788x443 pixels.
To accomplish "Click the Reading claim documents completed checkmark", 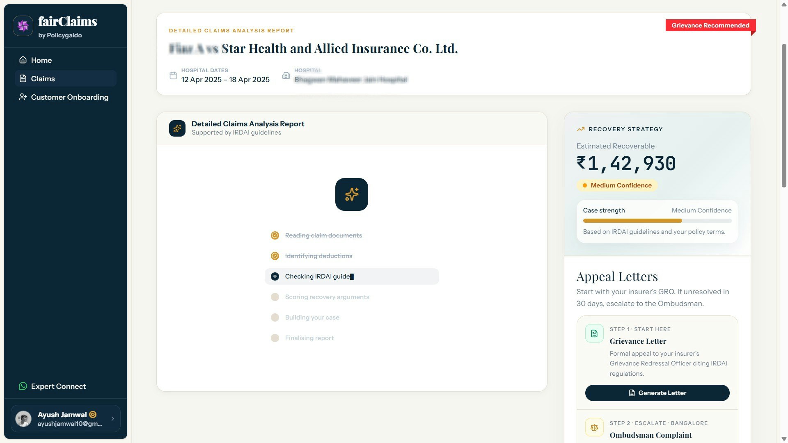I will tap(275, 235).
